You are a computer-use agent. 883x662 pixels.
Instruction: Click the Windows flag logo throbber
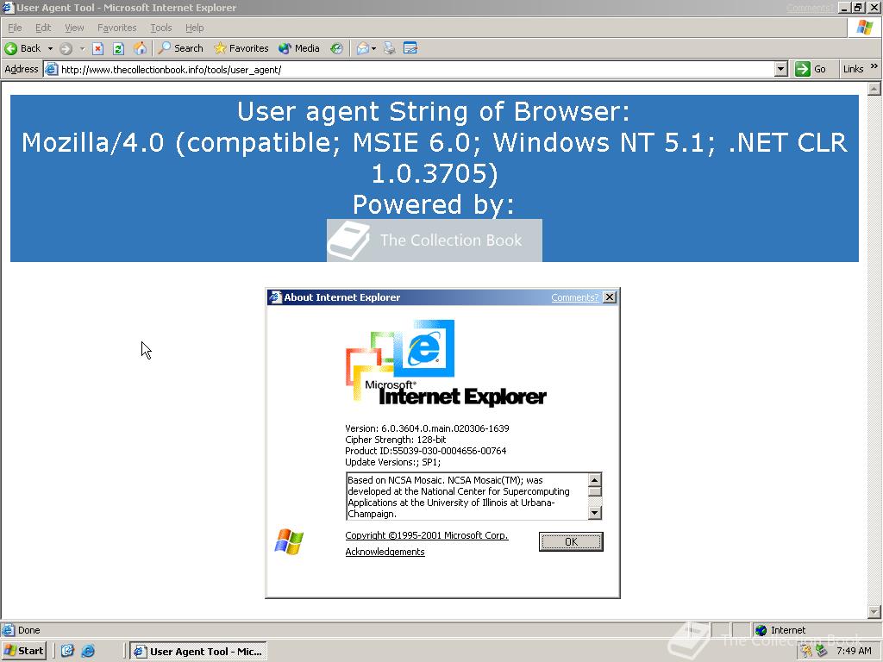point(864,28)
